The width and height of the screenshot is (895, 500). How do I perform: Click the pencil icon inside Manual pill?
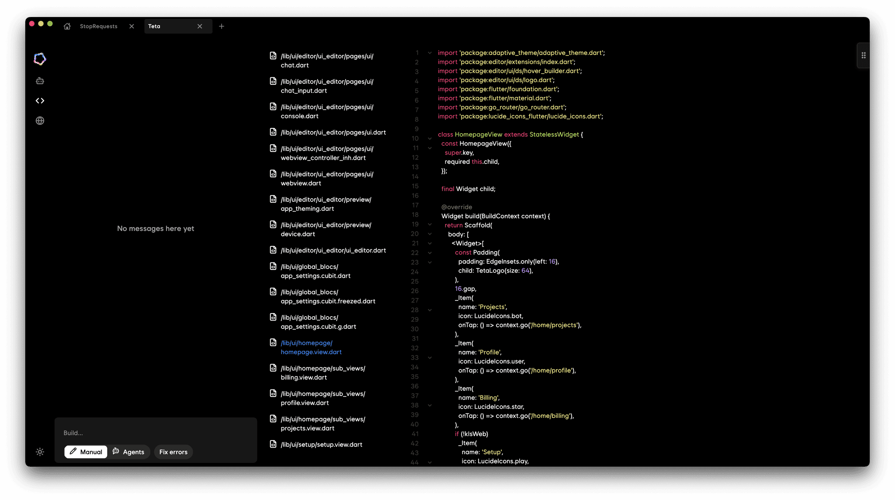point(73,452)
